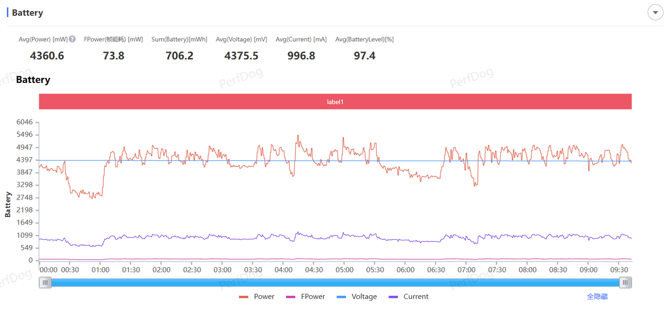Click the 全隐藏 hide-all link
668x310 pixels.
coord(597,297)
